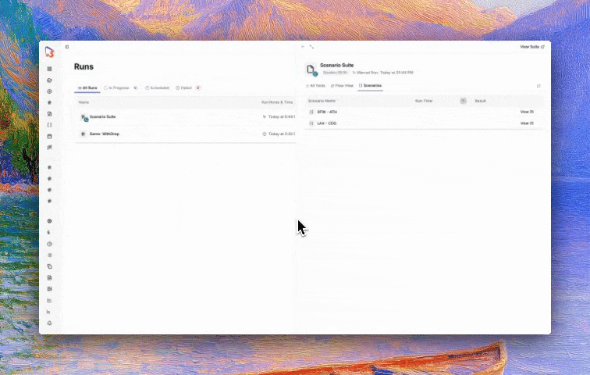The width and height of the screenshot is (590, 375).
Task: Expand the DFW - ATH scenario row
Action: (x=424, y=112)
